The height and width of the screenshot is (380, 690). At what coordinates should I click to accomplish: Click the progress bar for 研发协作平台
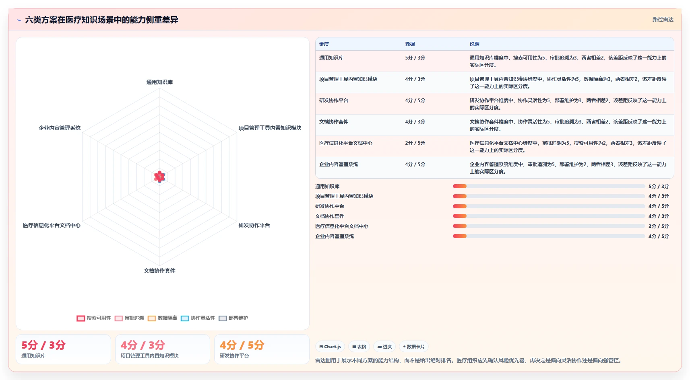coord(549,206)
